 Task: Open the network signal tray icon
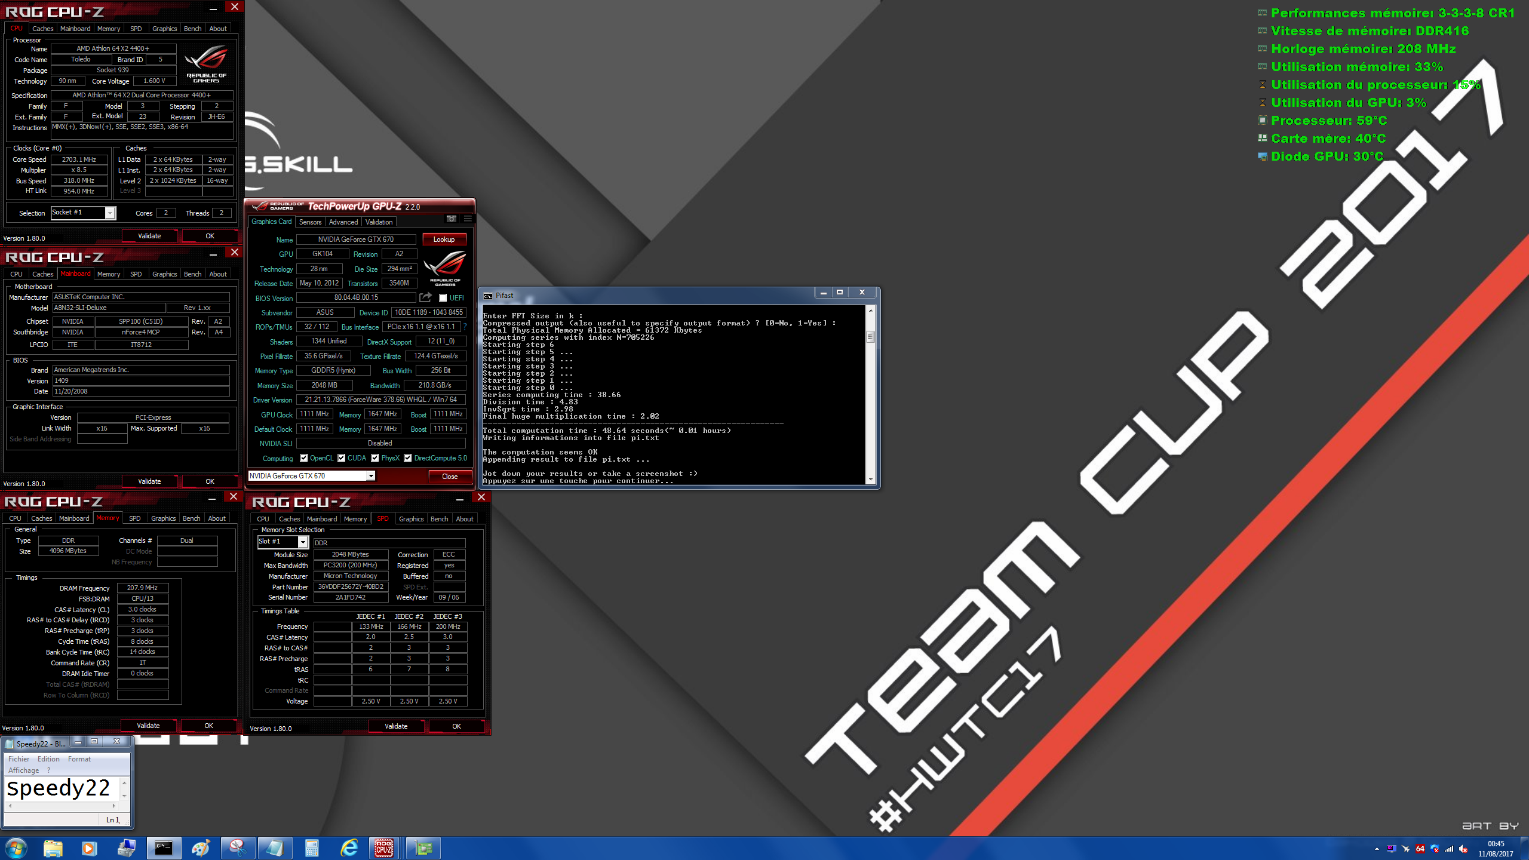click(1449, 849)
